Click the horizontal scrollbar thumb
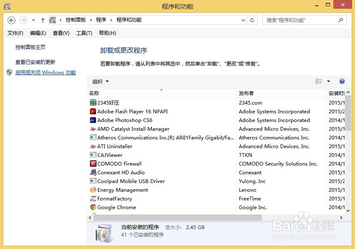This screenshot has height=249, width=355. (178, 217)
